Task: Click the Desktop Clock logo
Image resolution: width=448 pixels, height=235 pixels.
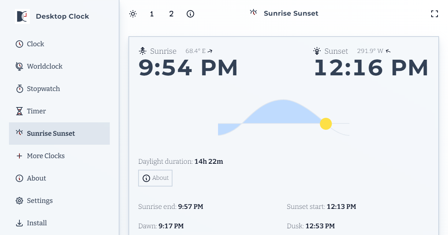Action: (22, 16)
